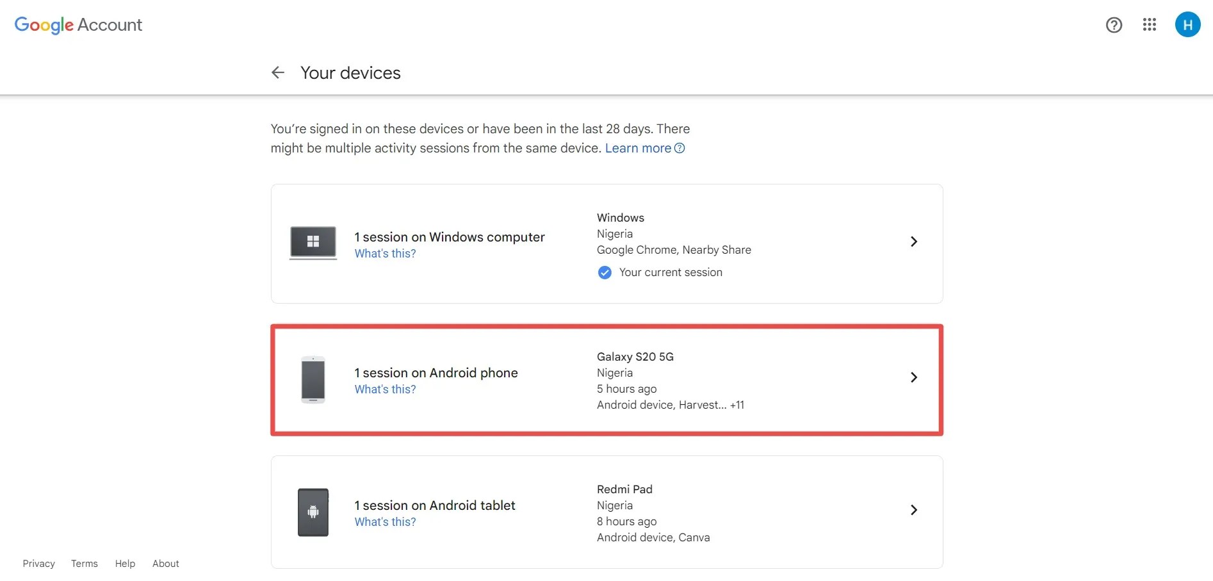1213x581 pixels.
Task: Open the Help icon in the top bar
Action: point(1114,25)
